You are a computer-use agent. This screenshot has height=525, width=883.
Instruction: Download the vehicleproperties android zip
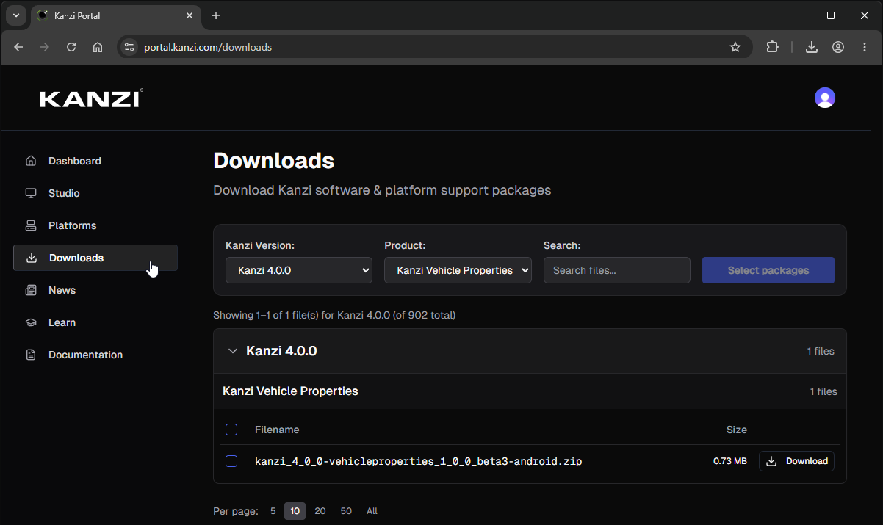[796, 461]
